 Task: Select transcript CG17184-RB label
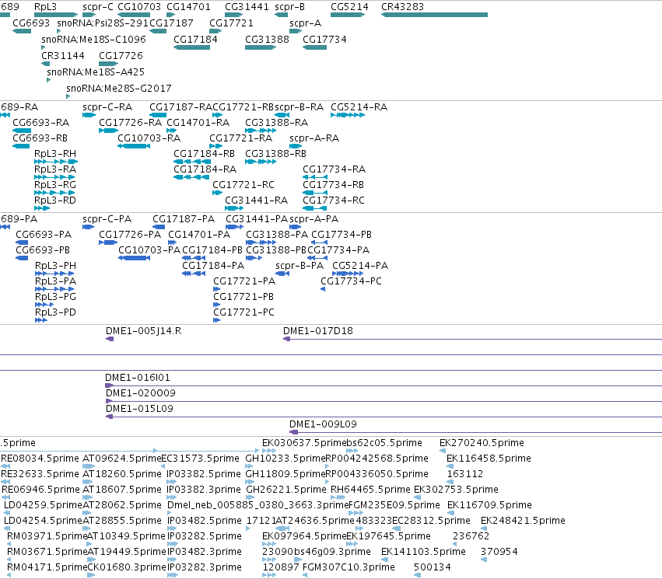[205, 154]
